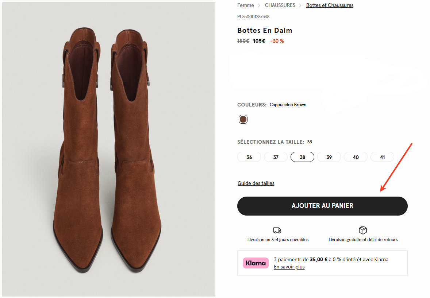Screen dimensions: 430x298
Task: Navigate to the "Femme" breadcrumb
Action: (x=245, y=5)
